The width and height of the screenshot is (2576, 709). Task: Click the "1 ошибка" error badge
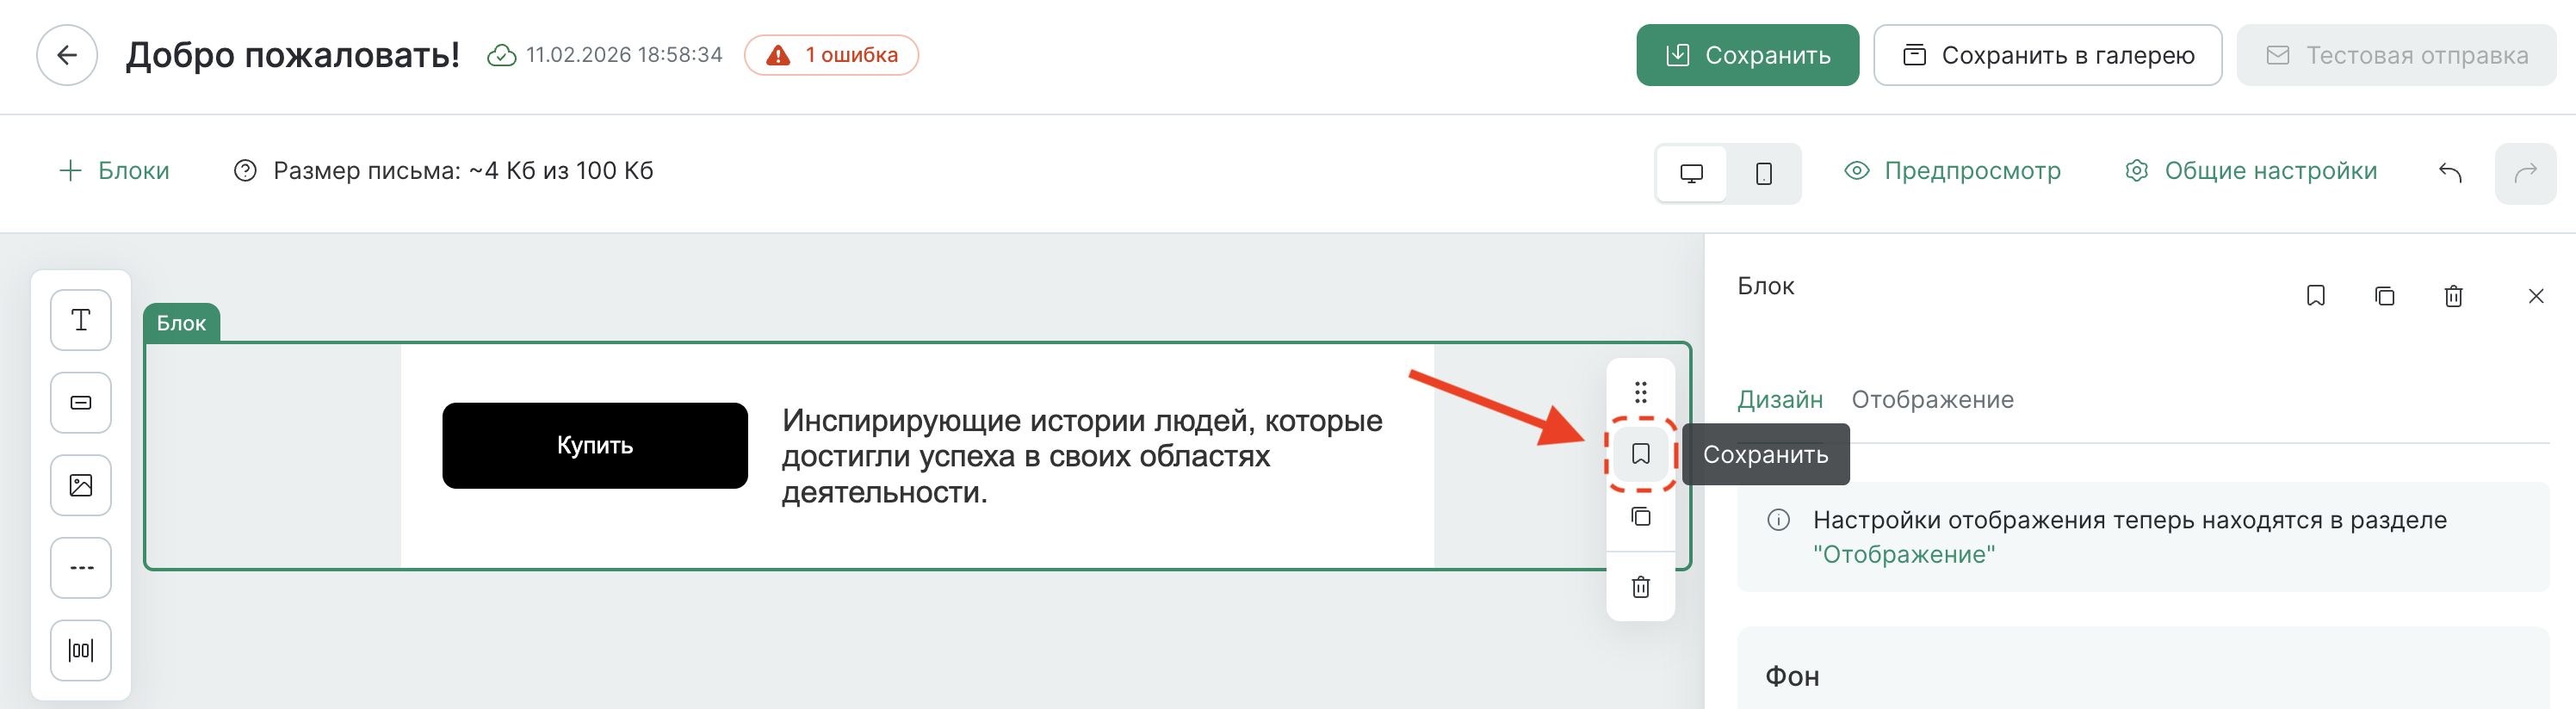tap(831, 55)
